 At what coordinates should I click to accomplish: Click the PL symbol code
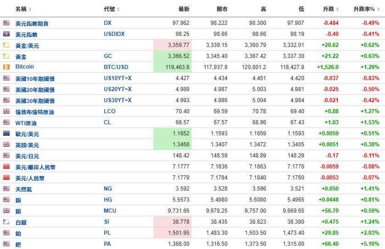point(108,233)
